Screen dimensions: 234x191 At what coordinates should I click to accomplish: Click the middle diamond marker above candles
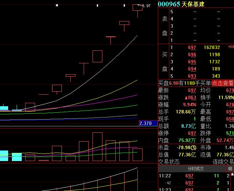pos(97,5)
